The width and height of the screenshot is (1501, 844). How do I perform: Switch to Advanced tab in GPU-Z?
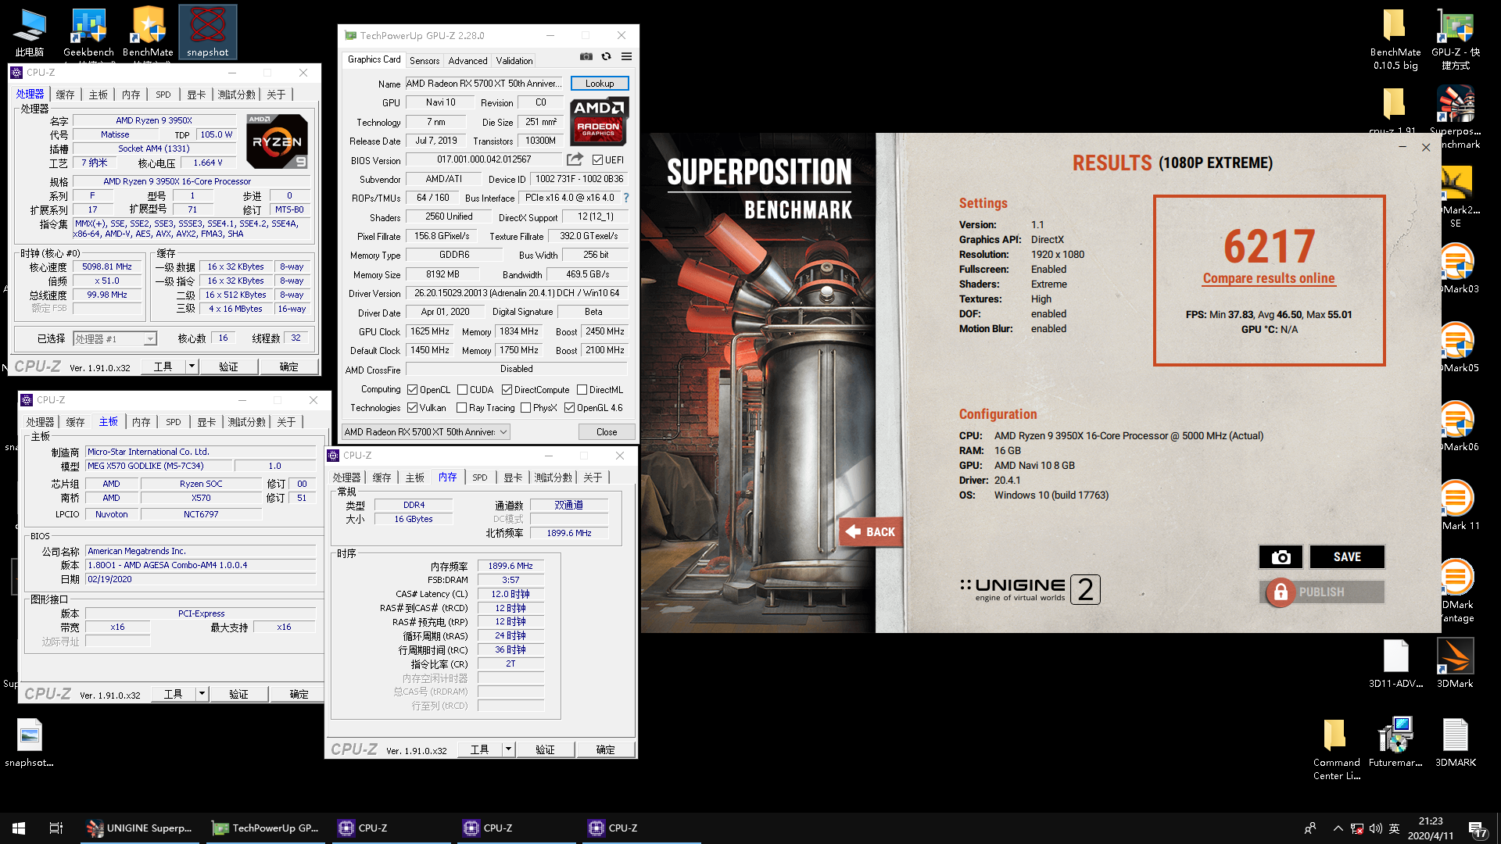coord(467,60)
